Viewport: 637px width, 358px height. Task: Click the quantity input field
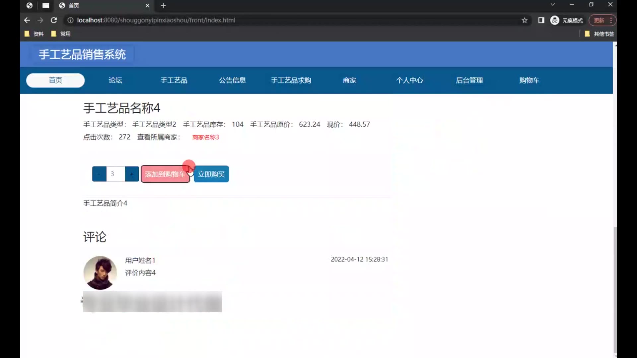[115, 174]
